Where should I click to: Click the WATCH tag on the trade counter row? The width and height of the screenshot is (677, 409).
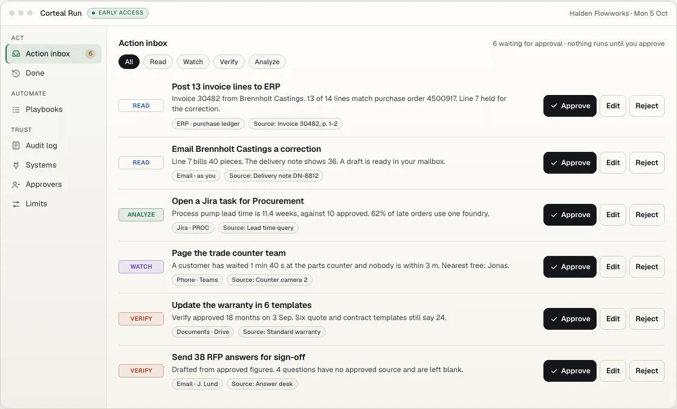click(141, 267)
